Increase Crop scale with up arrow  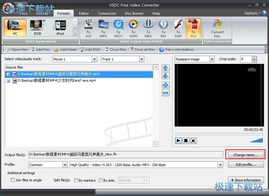(254, 58)
